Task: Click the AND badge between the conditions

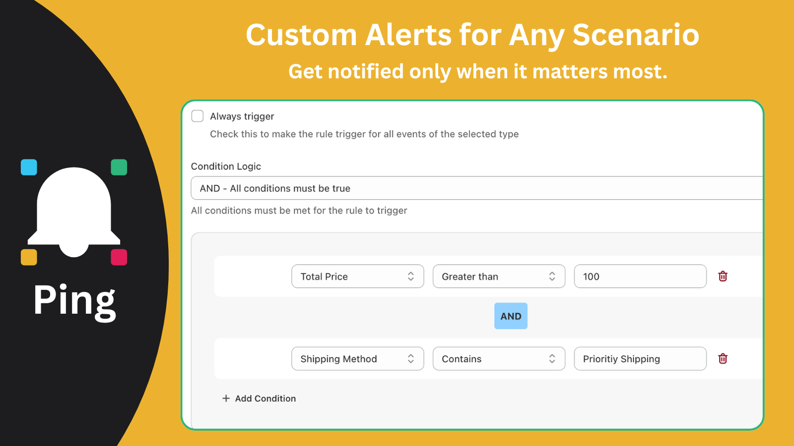Action: click(x=510, y=316)
